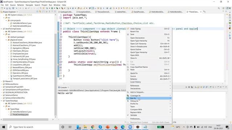The image size is (232, 130).
Task: Choose Add to Snippets in context menu
Action: (149, 92)
